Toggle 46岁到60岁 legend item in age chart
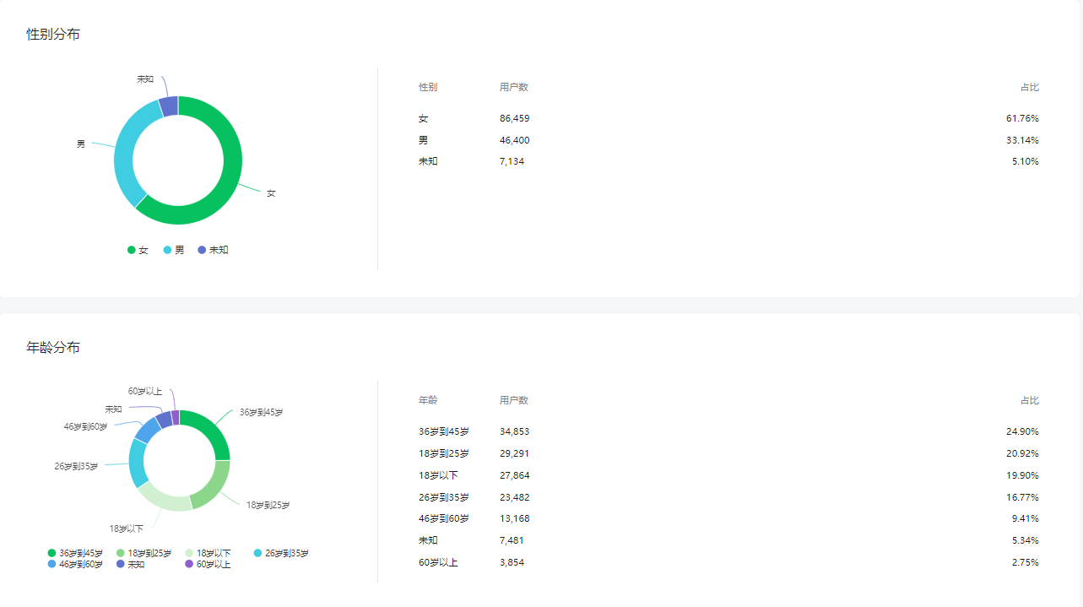Image resolution: width=1083 pixels, height=607 pixels. click(x=75, y=564)
